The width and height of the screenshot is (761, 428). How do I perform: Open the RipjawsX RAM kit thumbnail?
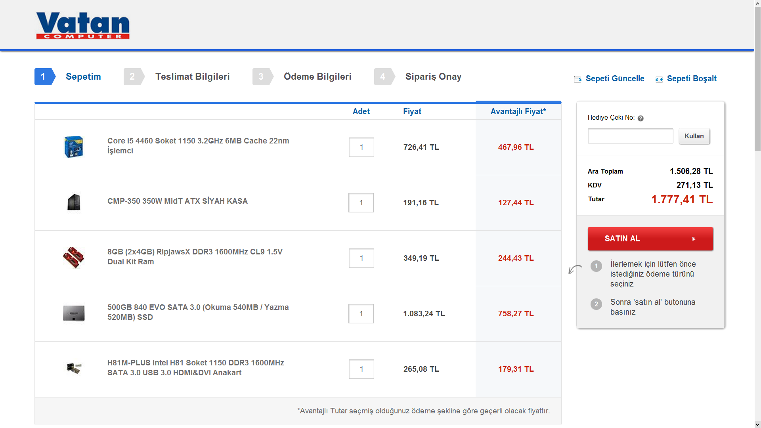pyautogui.click(x=74, y=258)
